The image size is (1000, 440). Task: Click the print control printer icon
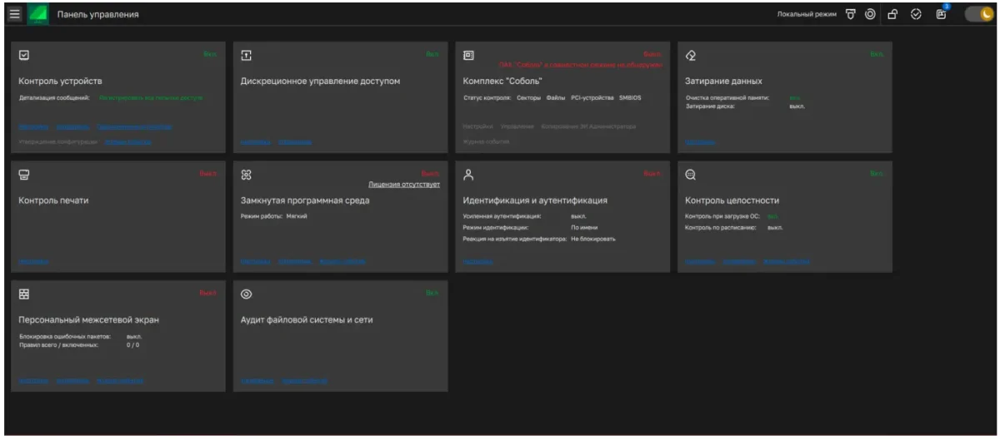[x=24, y=175]
